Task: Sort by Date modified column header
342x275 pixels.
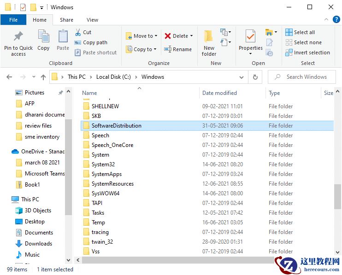Action: pyautogui.click(x=219, y=93)
